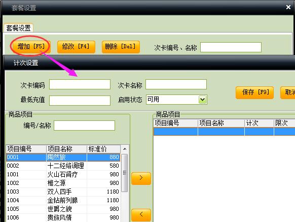Click the 增加 [F5] button
295x222 pixels.
click(x=31, y=46)
